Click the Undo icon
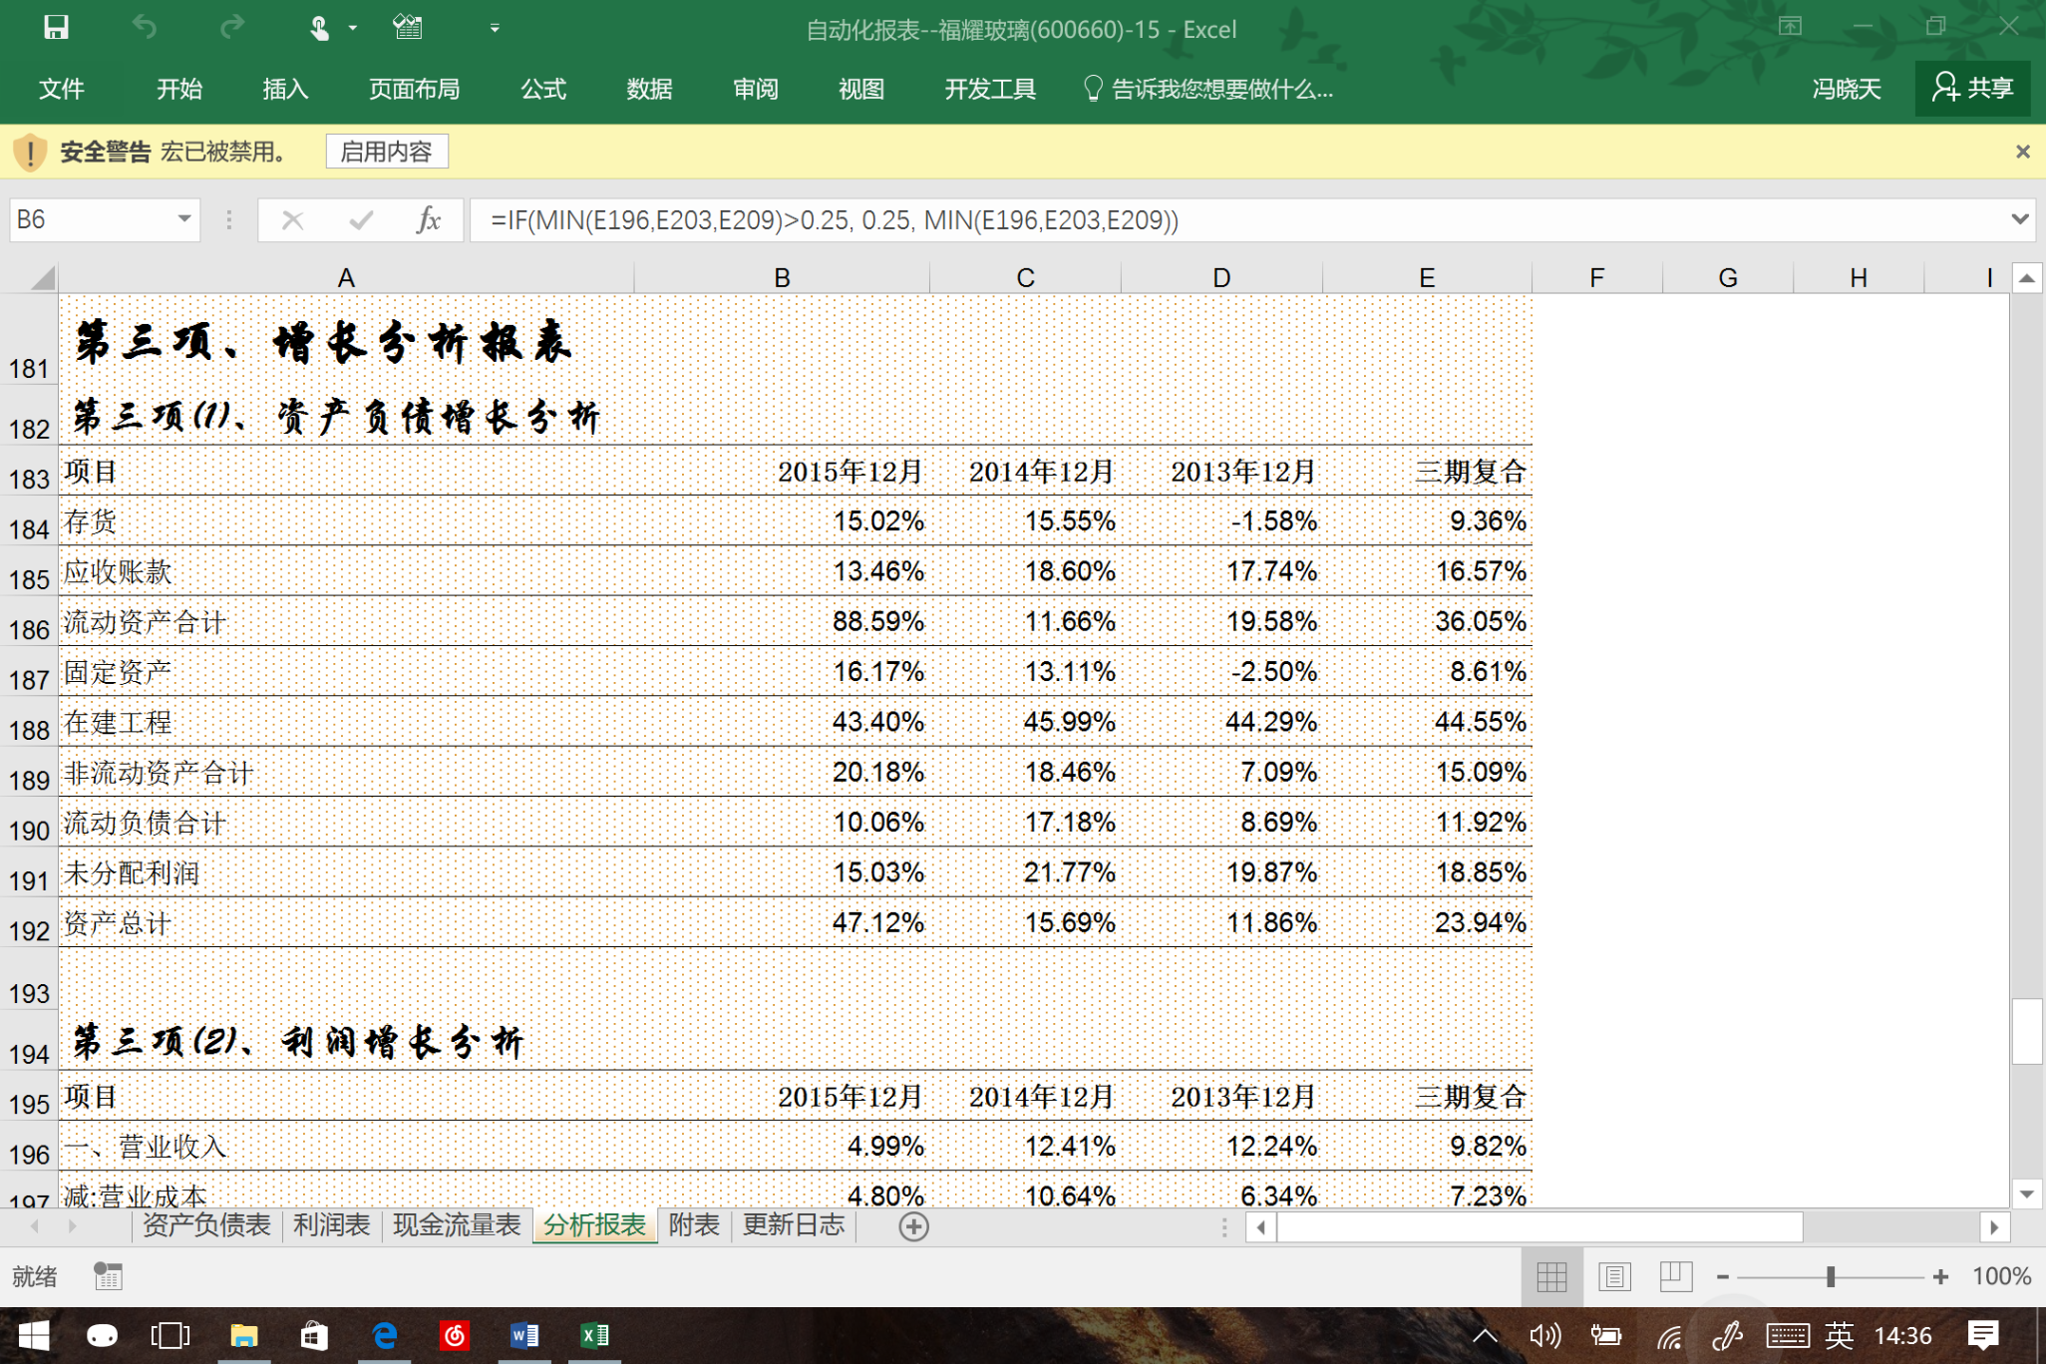The height and width of the screenshot is (1364, 2046). point(146,27)
